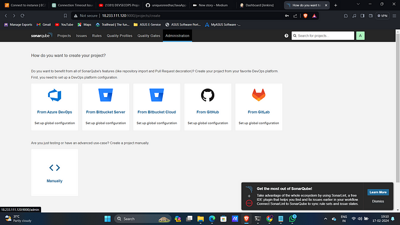Close the current SonarQube tab

pyautogui.click(x=326, y=5)
